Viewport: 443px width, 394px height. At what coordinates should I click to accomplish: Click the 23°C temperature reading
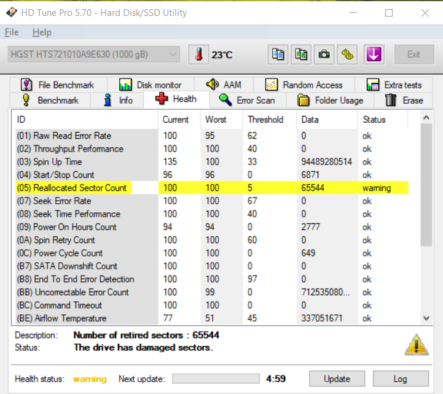tap(222, 55)
